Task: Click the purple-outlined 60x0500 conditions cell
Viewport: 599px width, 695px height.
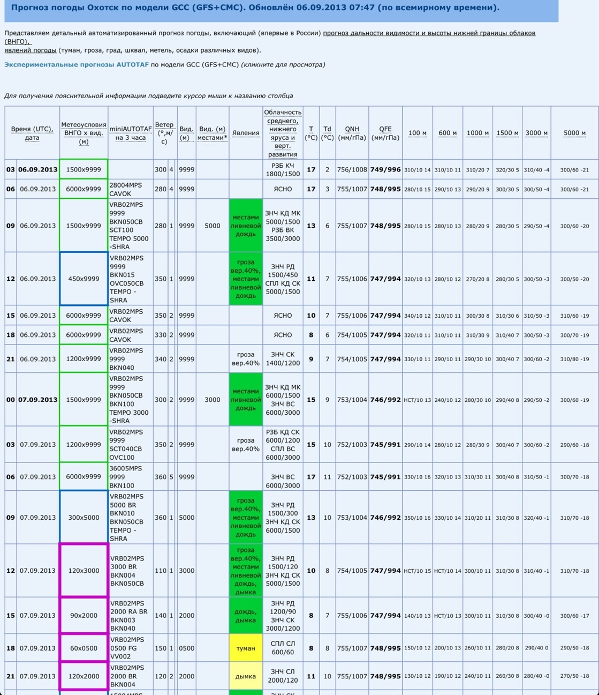Action: pyautogui.click(x=84, y=648)
